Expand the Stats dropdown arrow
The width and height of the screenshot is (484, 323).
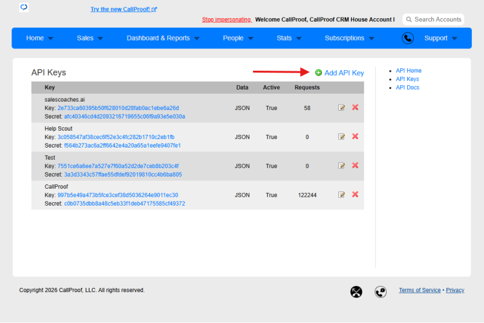[x=298, y=39]
